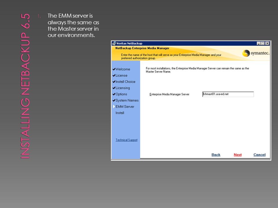Click the arrow marker beside EMM Server
The height and width of the screenshot is (208, 278).
pyautogui.click(x=114, y=107)
